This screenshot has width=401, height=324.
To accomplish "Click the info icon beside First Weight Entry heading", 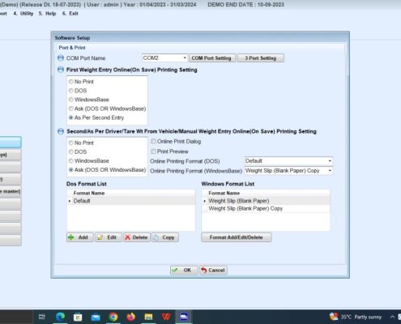I will click(61, 70).
